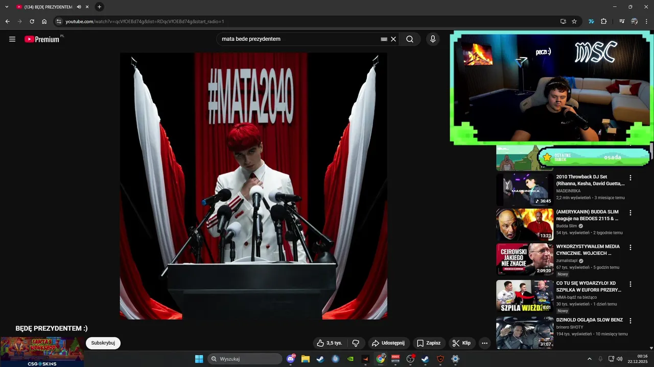Open the SZPILA WJEŻDŻA video thumbnail
The height and width of the screenshot is (367, 654).
[525, 296]
